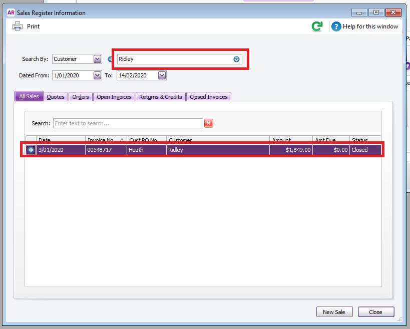The image size is (410, 329).
Task: Open invoice 00348717 via zoom arrow
Action: tap(31, 150)
